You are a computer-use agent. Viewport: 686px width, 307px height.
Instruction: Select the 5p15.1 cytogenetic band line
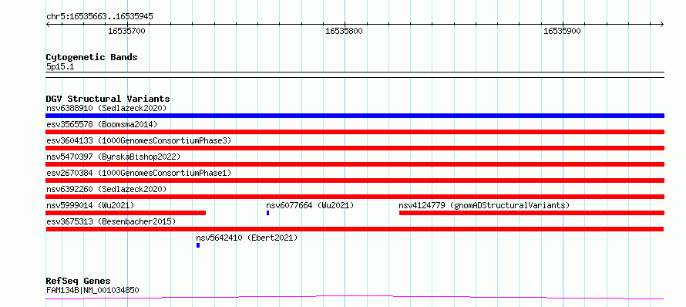tap(355, 75)
